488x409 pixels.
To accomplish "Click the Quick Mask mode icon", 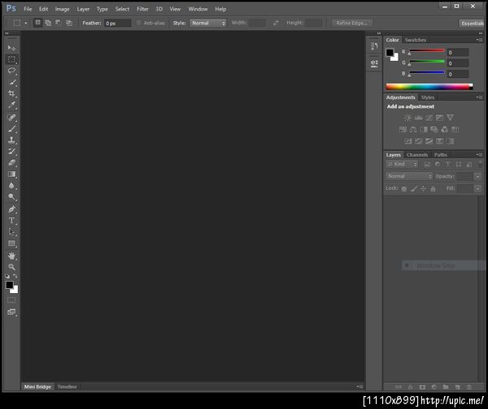I will coord(11,300).
